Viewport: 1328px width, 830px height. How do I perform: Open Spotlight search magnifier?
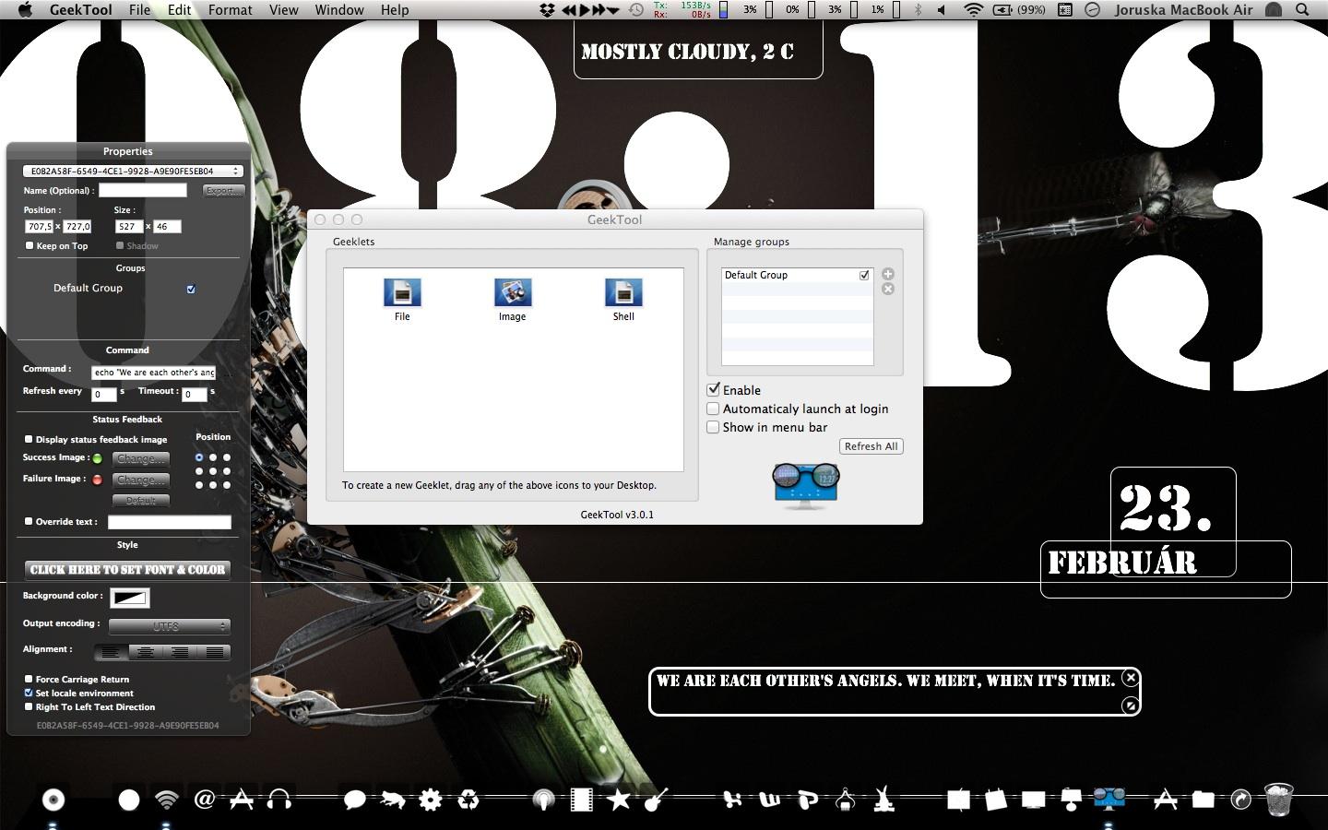[1303, 10]
